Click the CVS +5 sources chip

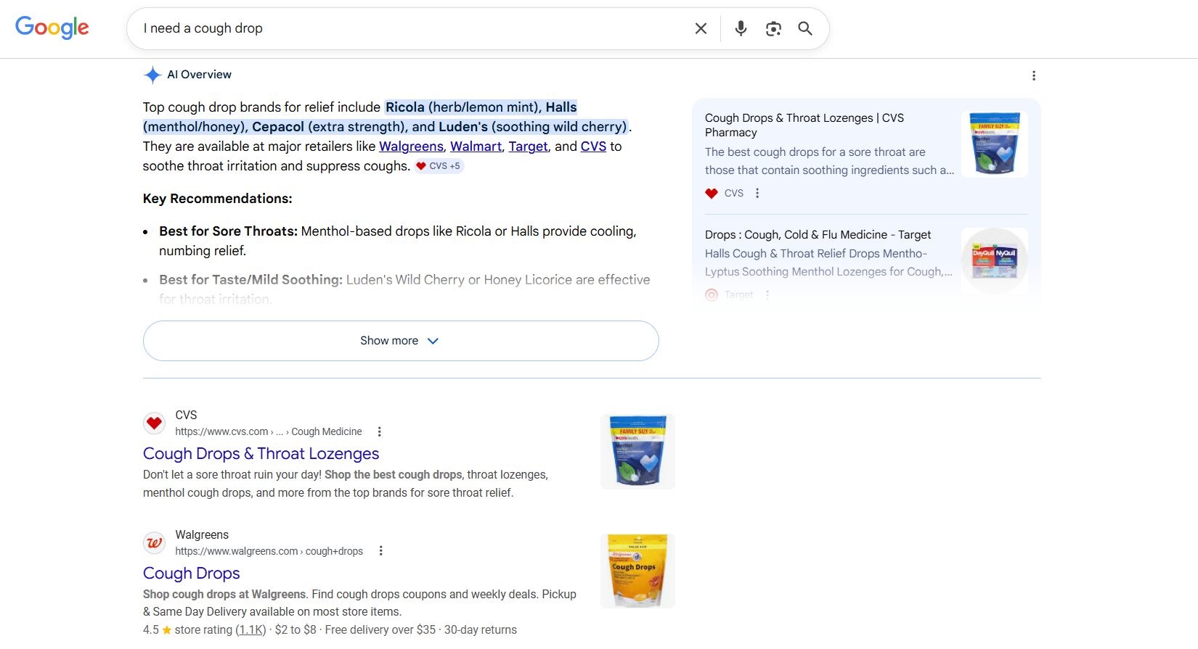(x=439, y=166)
